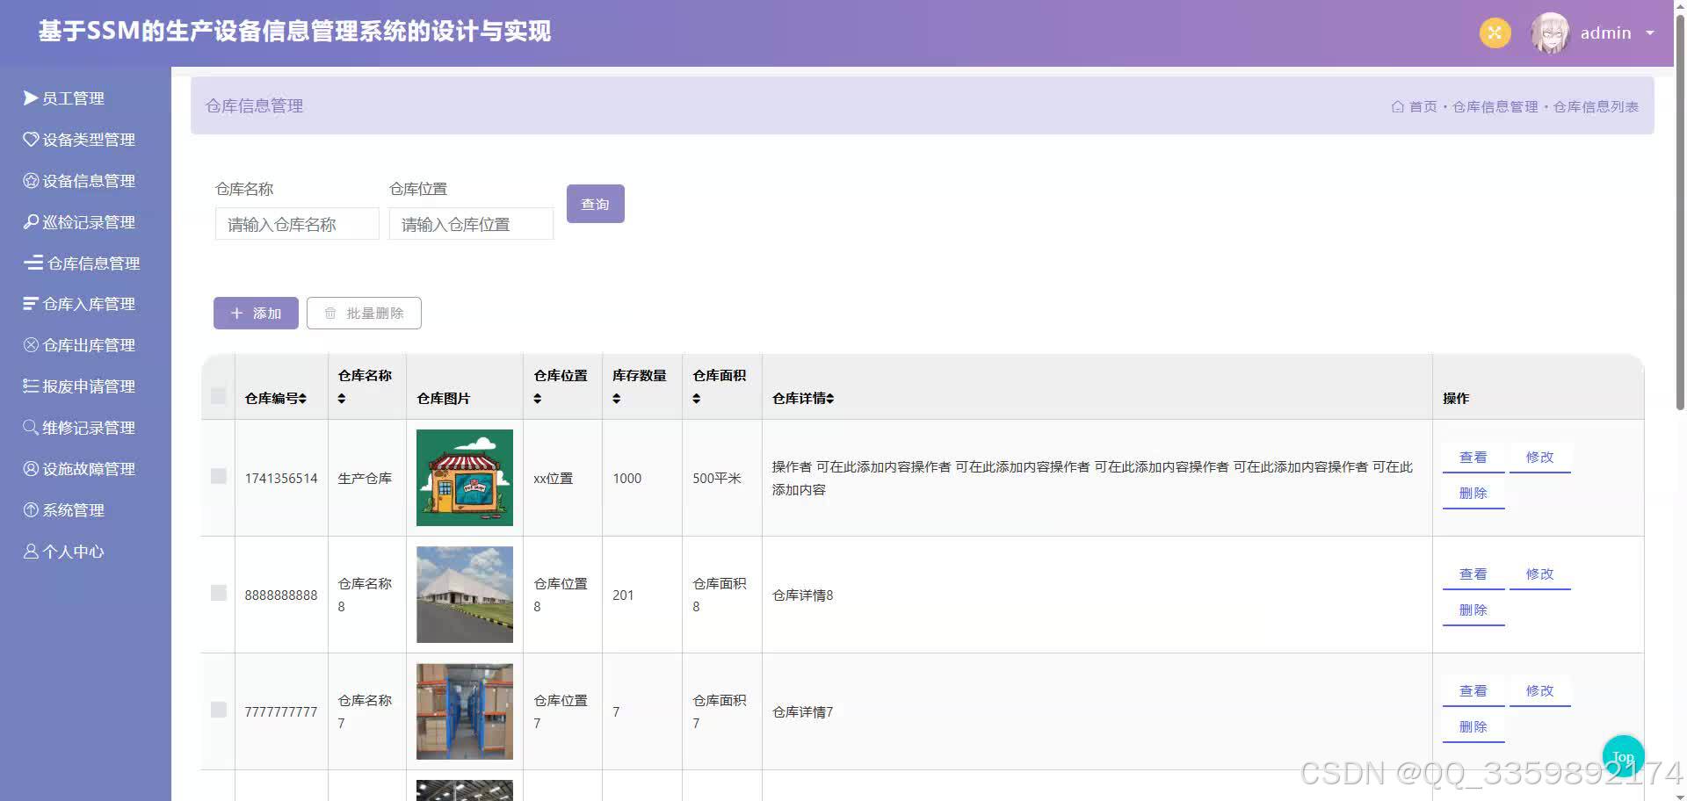1687x801 pixels.
Task: Click 删除 for 生产仓库 row
Action: pyautogui.click(x=1473, y=493)
